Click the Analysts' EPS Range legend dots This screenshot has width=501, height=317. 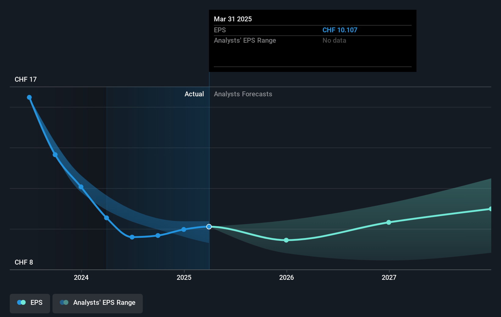pyautogui.click(x=64, y=302)
